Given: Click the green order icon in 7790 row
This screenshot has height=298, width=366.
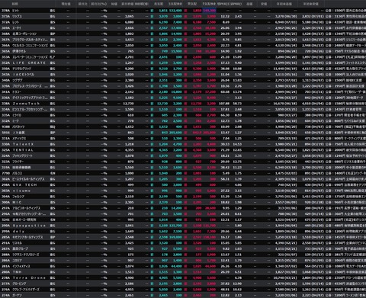Looking at the screenshot, I should point(152,173).
